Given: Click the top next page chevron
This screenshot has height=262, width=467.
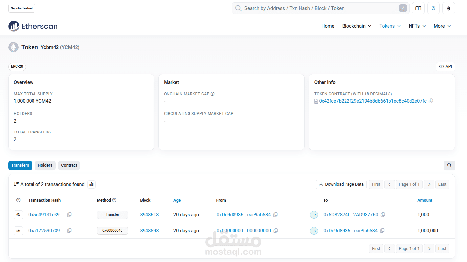Looking at the screenshot, I should 429,184.
